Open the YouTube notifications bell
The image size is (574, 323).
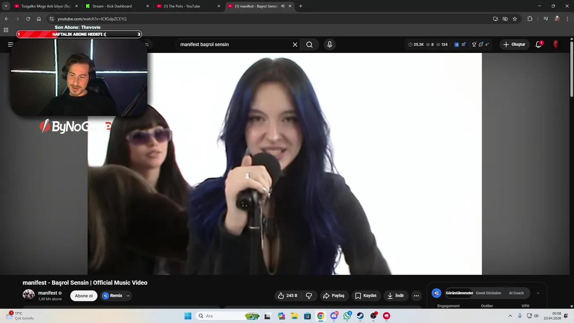click(539, 44)
